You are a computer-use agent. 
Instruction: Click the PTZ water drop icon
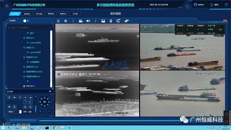25,97
